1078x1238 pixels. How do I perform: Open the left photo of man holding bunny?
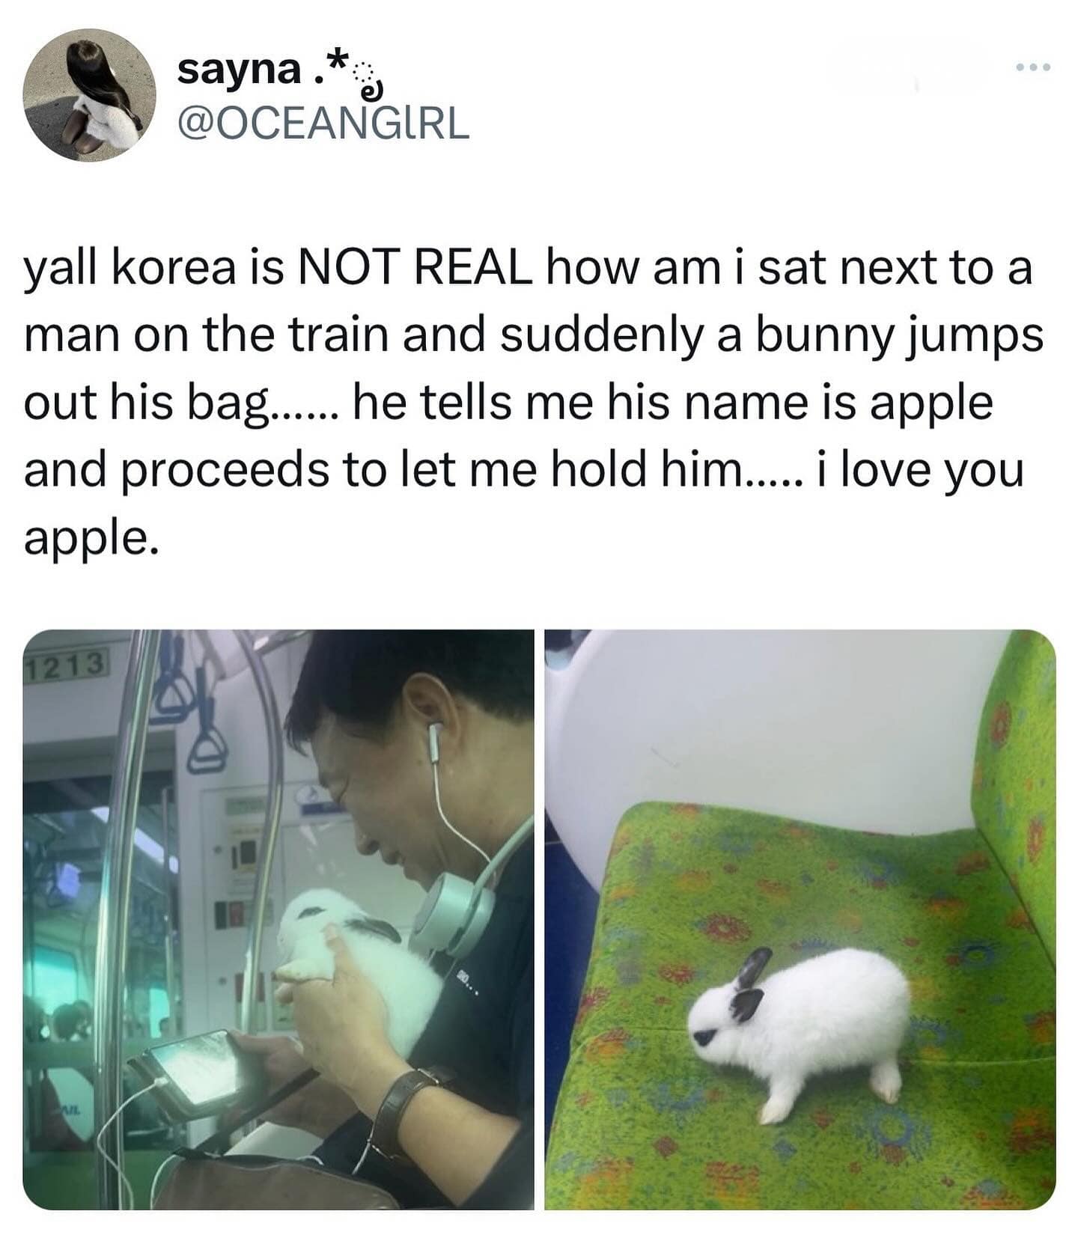[278, 920]
